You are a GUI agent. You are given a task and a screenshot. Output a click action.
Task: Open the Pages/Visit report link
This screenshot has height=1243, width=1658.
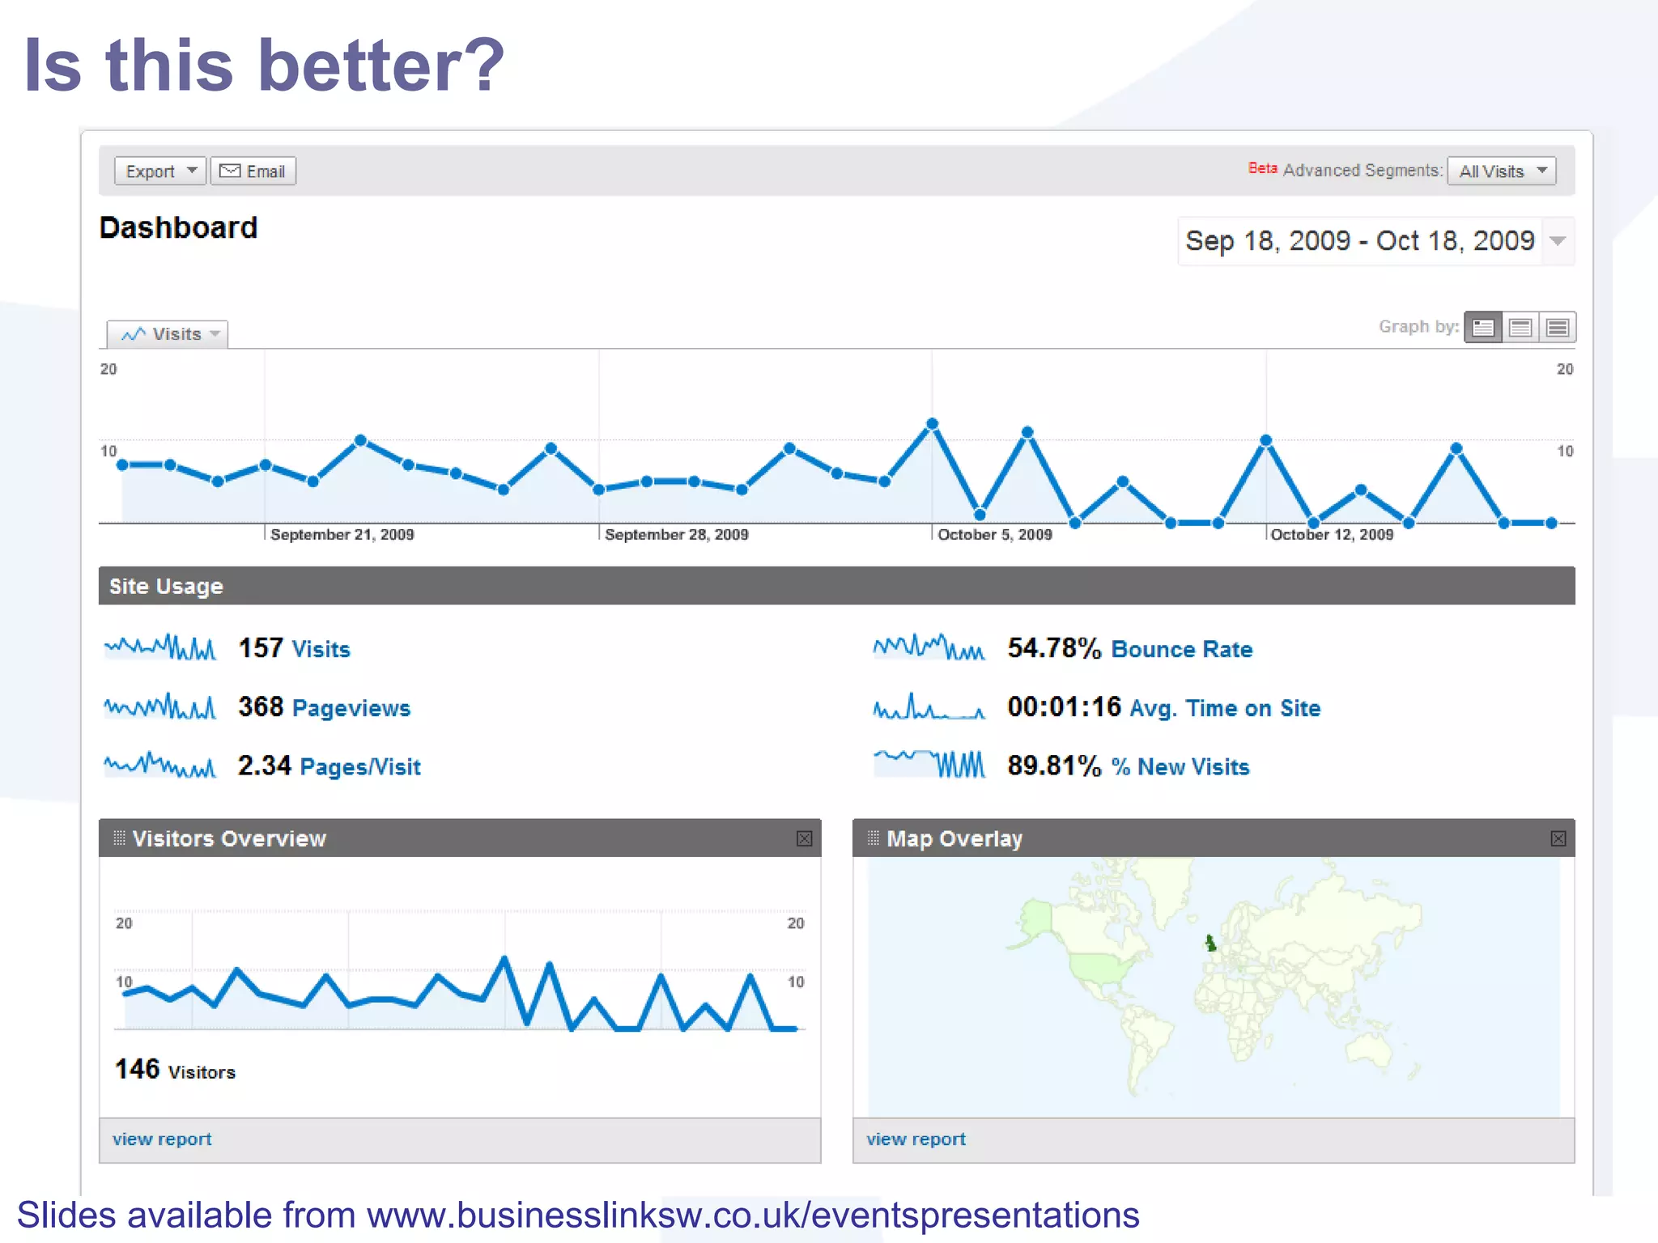pyautogui.click(x=360, y=766)
